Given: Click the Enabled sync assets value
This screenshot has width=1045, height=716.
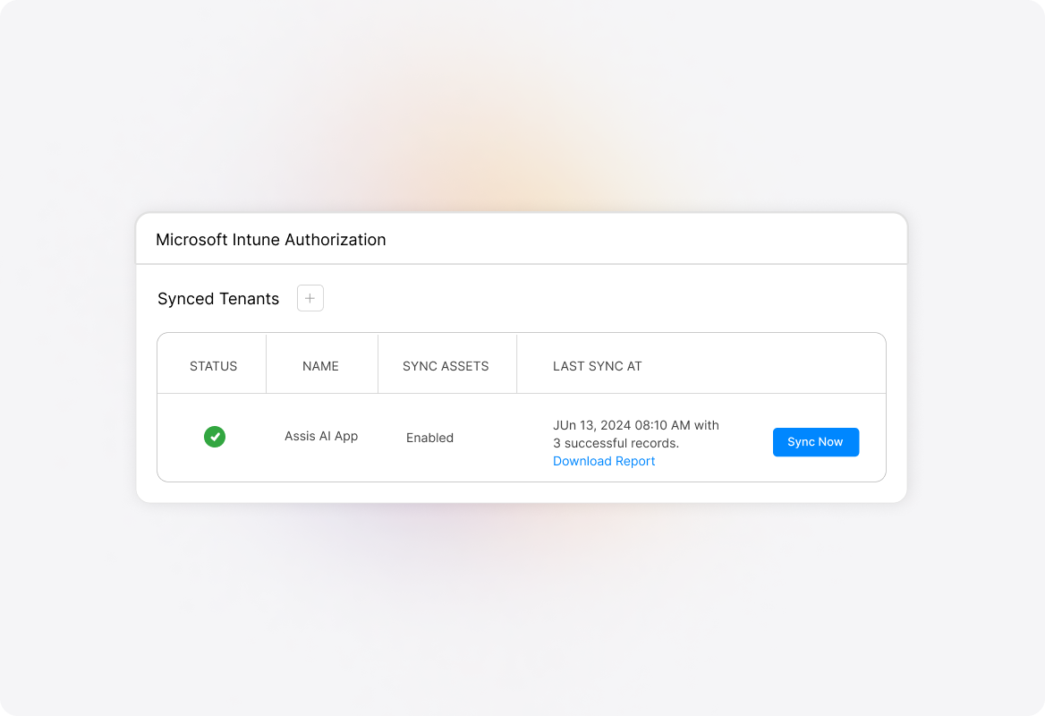Looking at the screenshot, I should [x=429, y=438].
